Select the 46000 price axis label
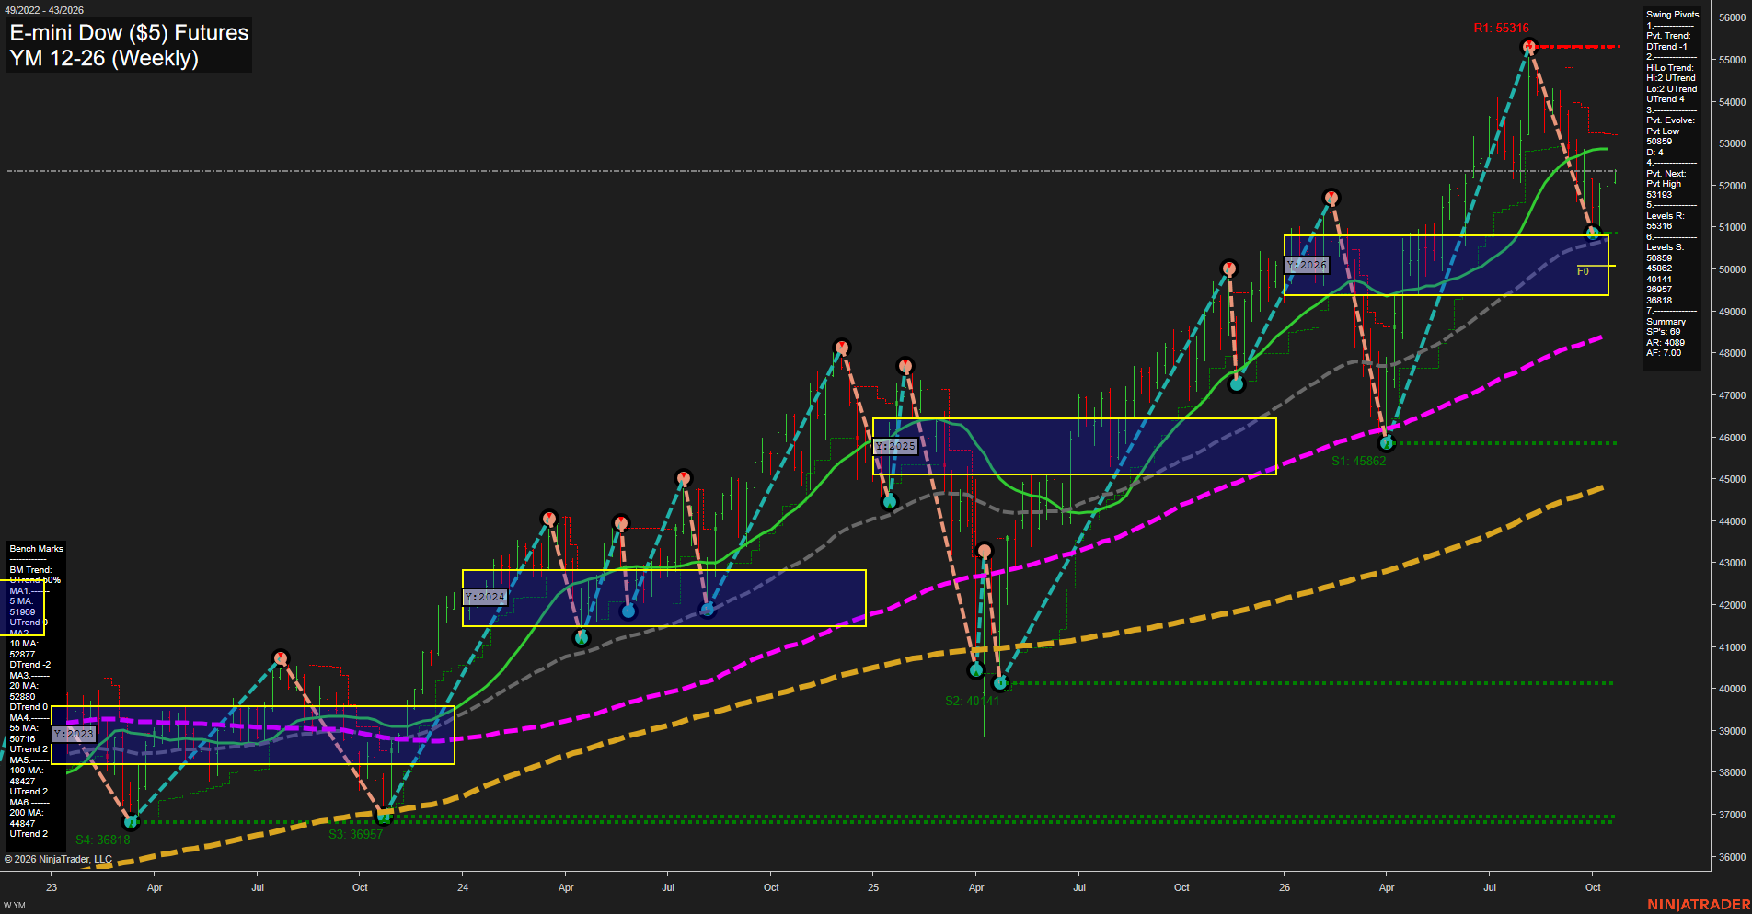The width and height of the screenshot is (1752, 914). [x=1732, y=438]
